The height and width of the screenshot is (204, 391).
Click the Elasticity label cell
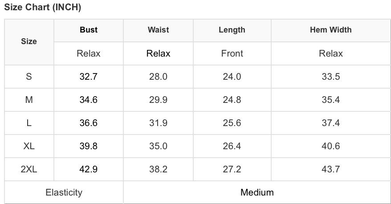tap(64, 192)
